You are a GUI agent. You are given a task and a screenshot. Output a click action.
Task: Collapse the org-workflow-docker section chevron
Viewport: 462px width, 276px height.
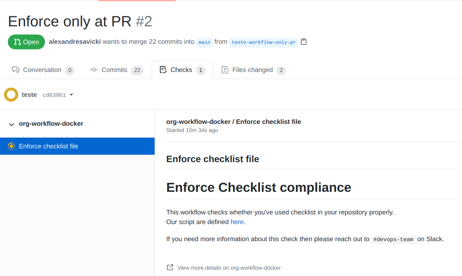pyautogui.click(x=12, y=124)
